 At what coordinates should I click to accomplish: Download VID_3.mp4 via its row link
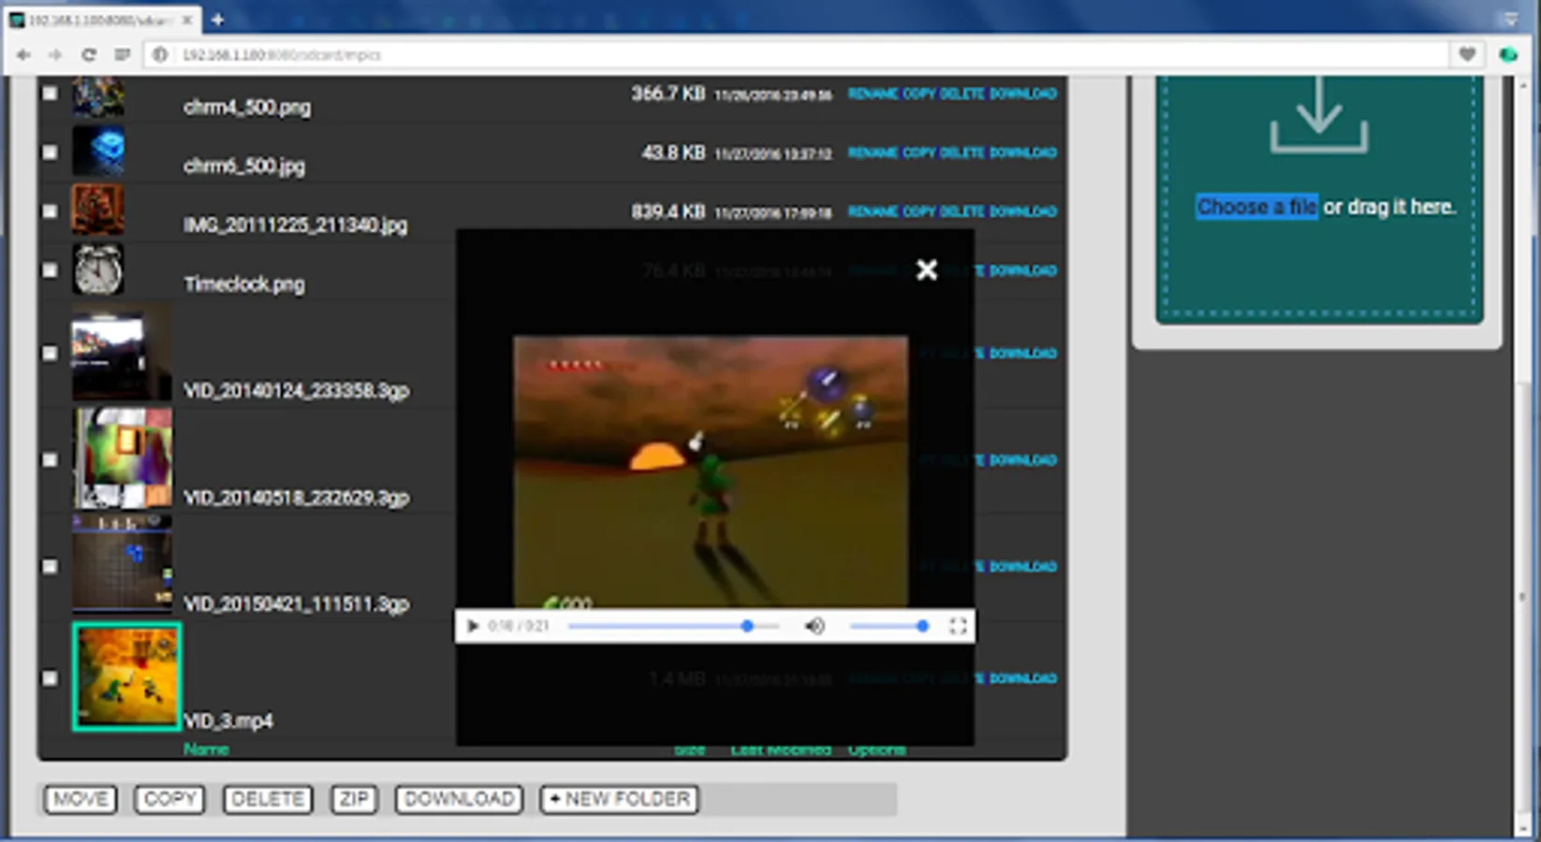point(1023,679)
